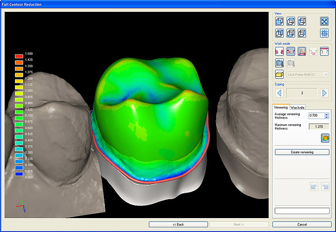336x232 pixels.
Task: Select the last work mode icon in top row
Action: pos(325,51)
